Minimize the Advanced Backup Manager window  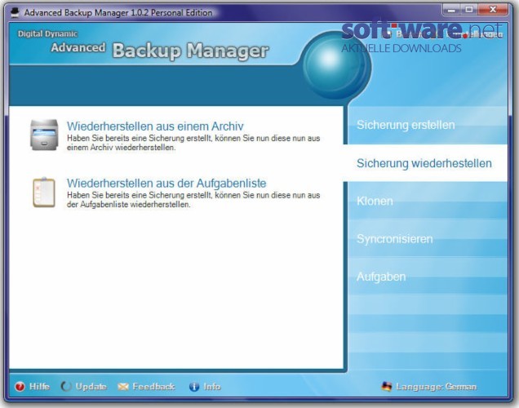click(450, 10)
